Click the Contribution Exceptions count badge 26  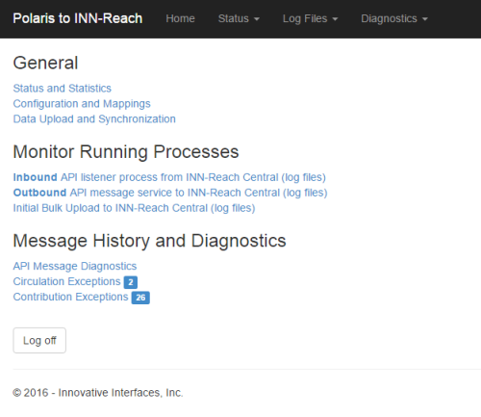[140, 298]
